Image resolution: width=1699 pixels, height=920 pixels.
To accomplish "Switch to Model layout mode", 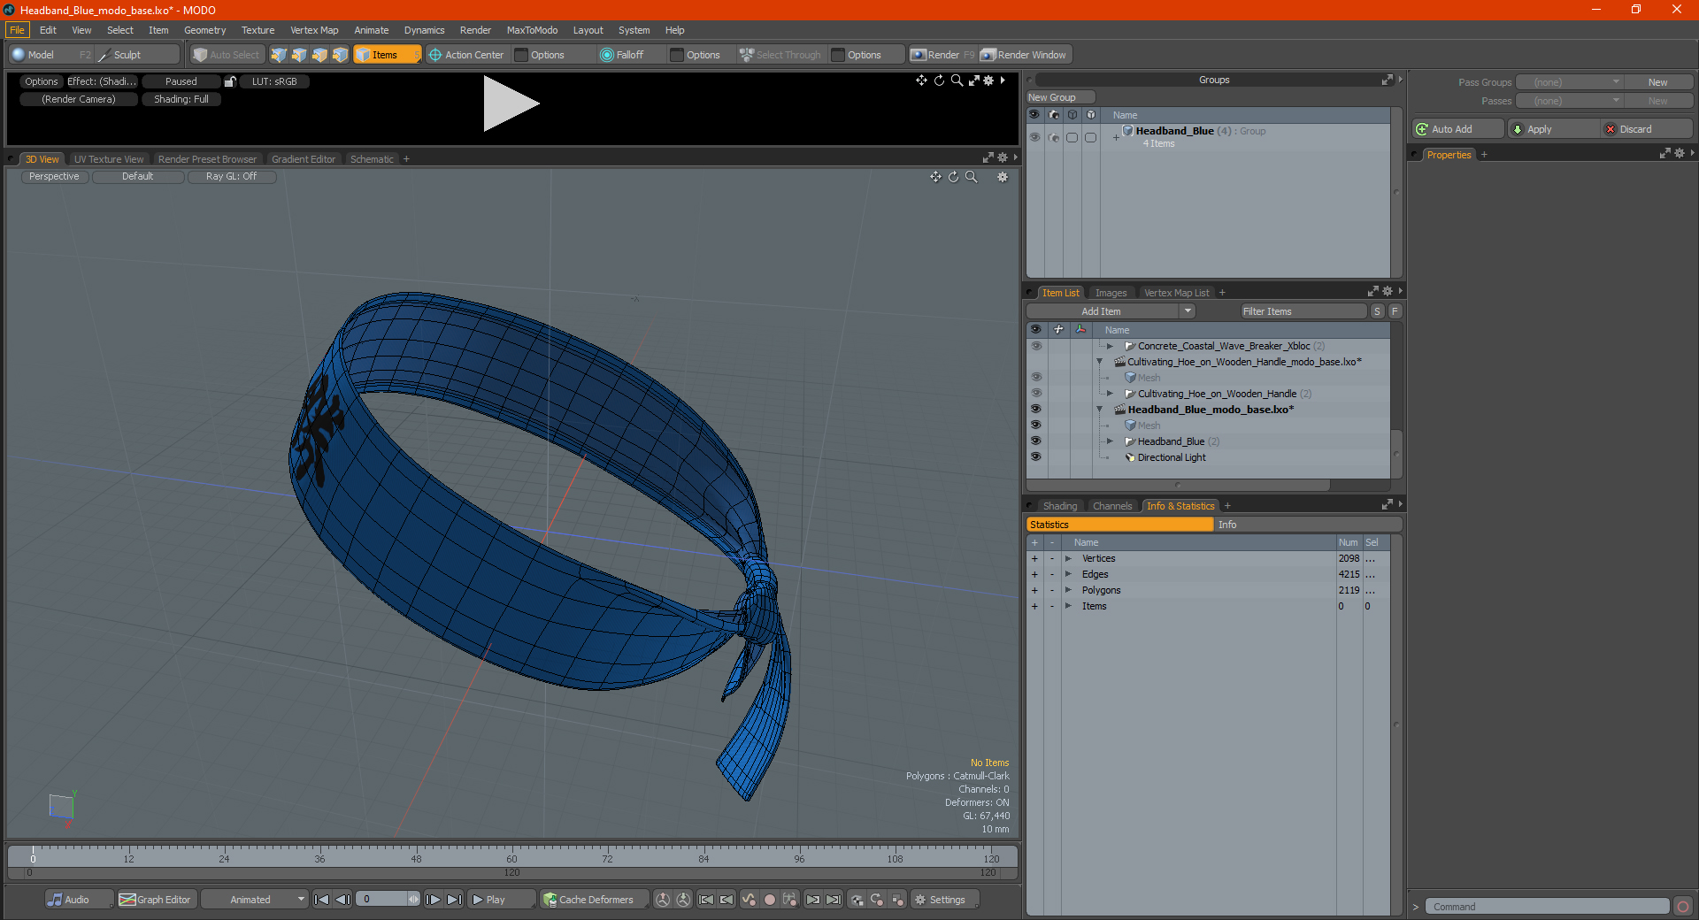I will 50,55.
